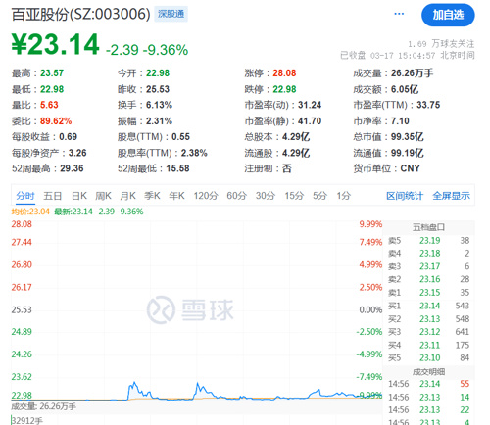Show the 60分 interval chart
490x425 pixels.
(237, 196)
